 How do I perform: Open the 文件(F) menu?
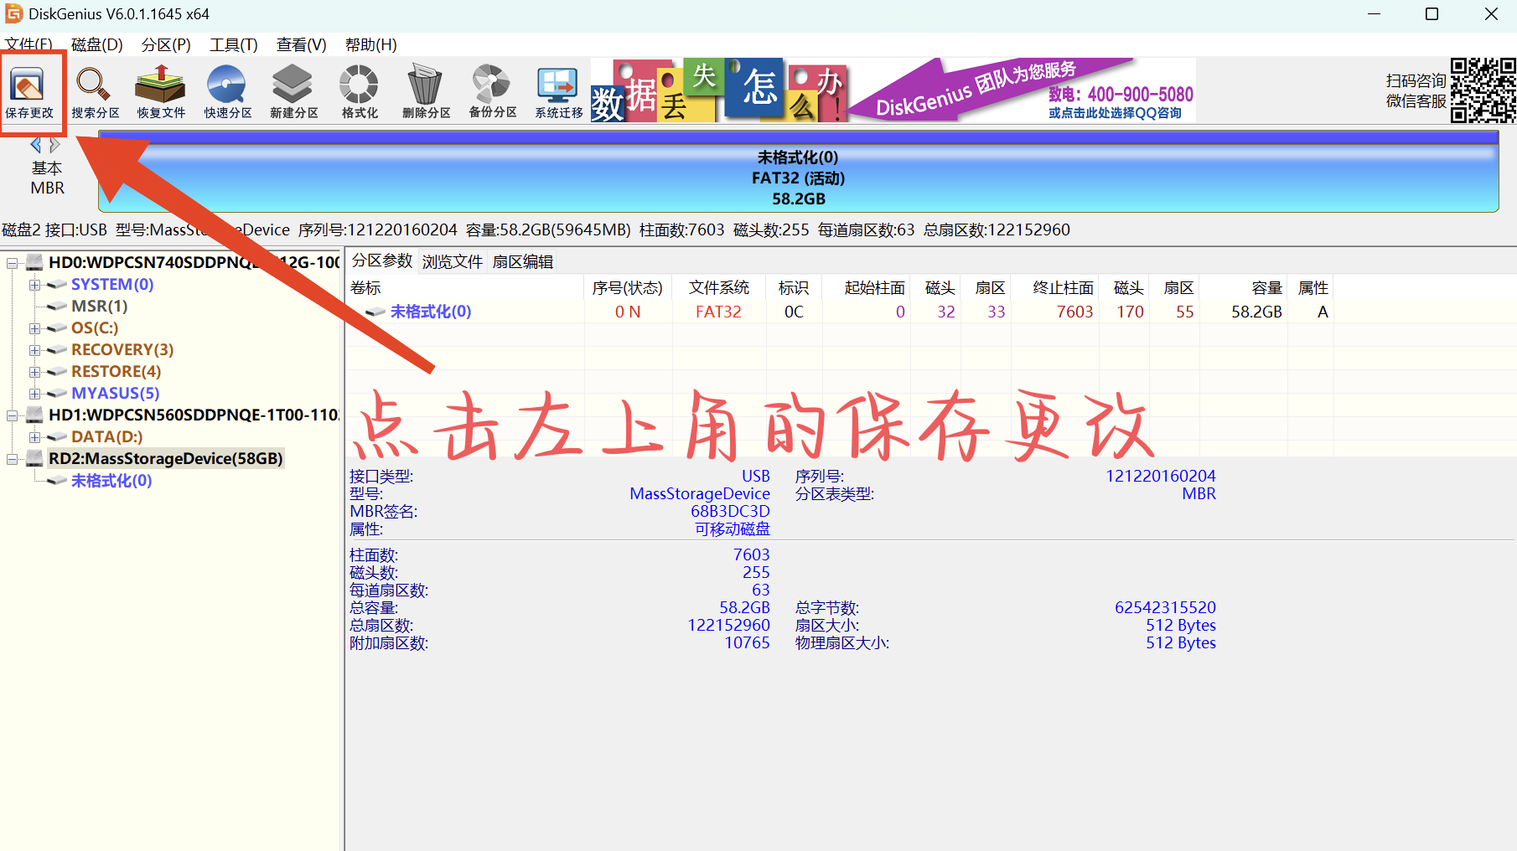[28, 44]
